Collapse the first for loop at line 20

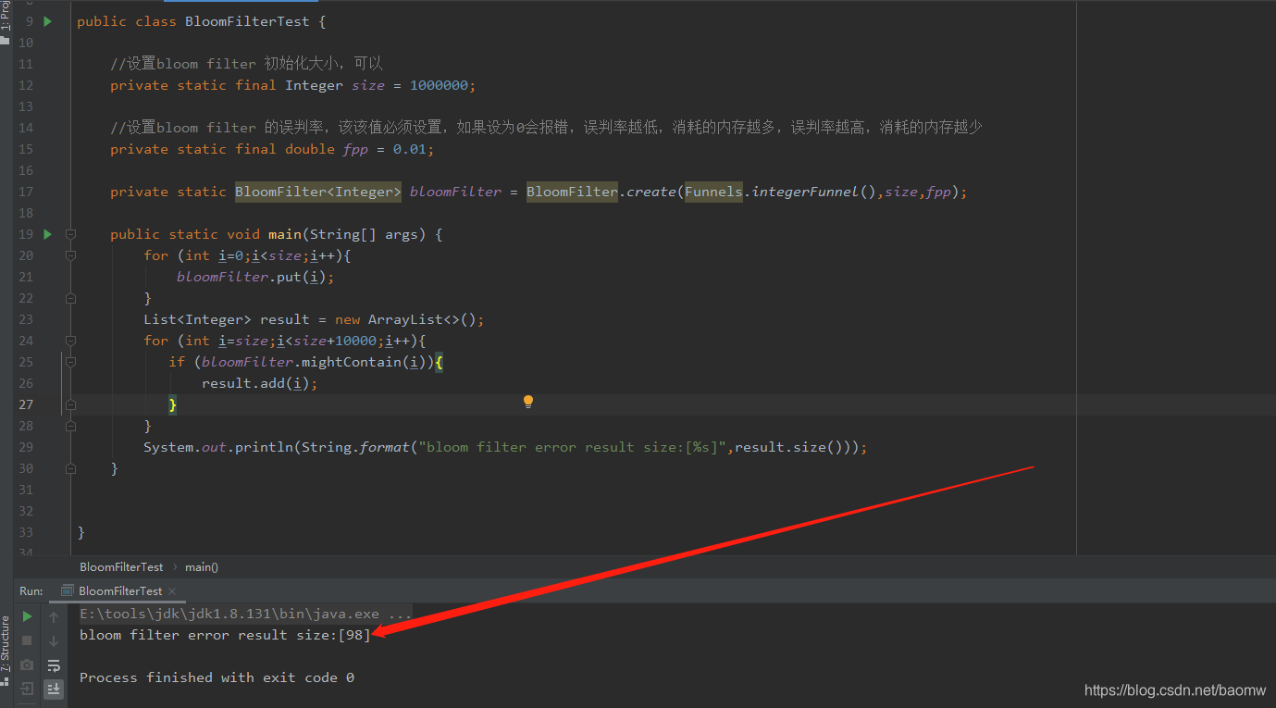click(70, 255)
